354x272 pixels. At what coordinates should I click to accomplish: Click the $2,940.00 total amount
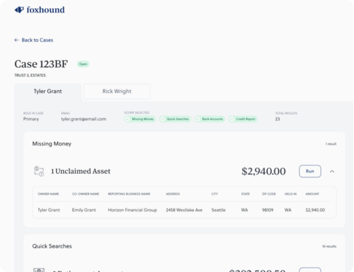[263, 171]
